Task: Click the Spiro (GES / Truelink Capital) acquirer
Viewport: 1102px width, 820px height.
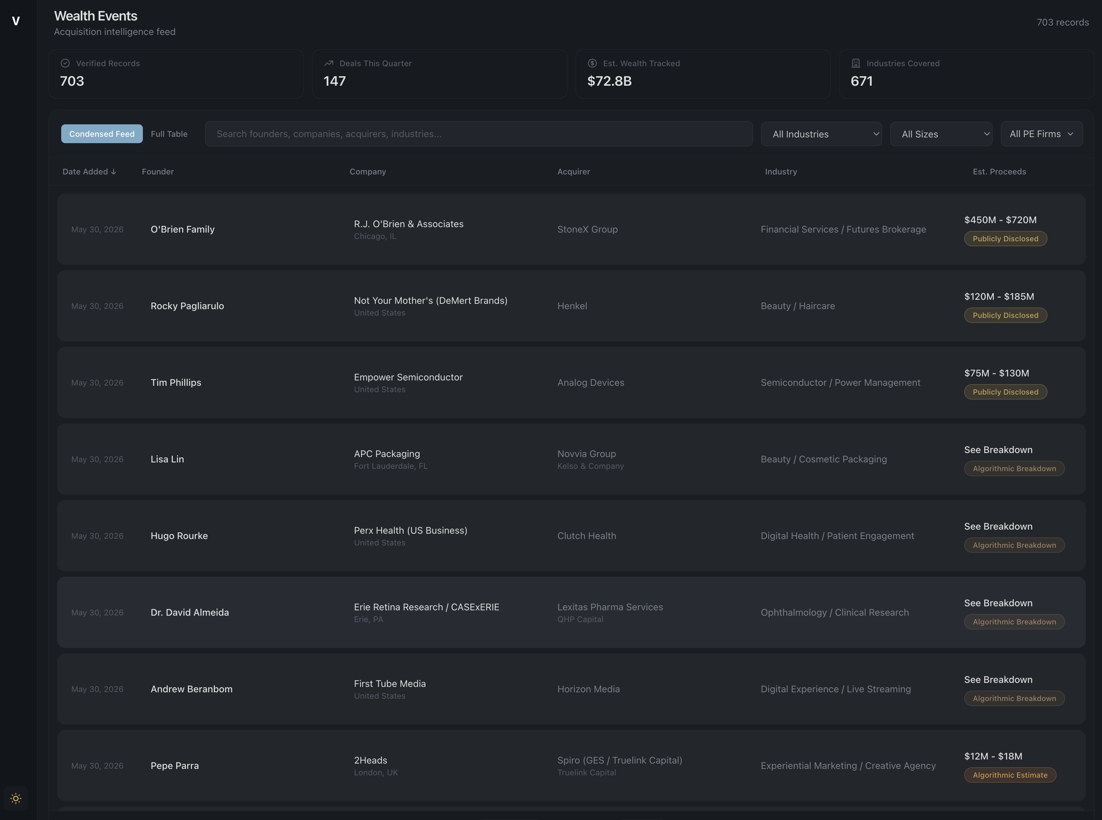Action: click(x=620, y=760)
